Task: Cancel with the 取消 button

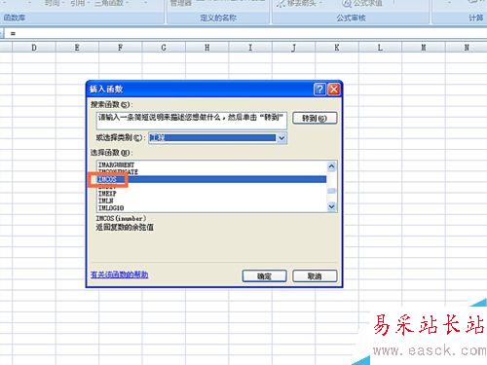Action: click(315, 276)
